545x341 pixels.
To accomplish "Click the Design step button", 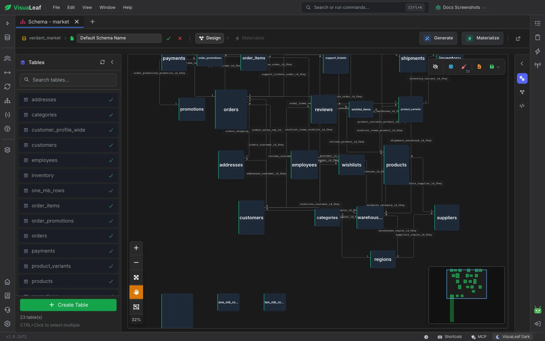I will tap(210, 38).
